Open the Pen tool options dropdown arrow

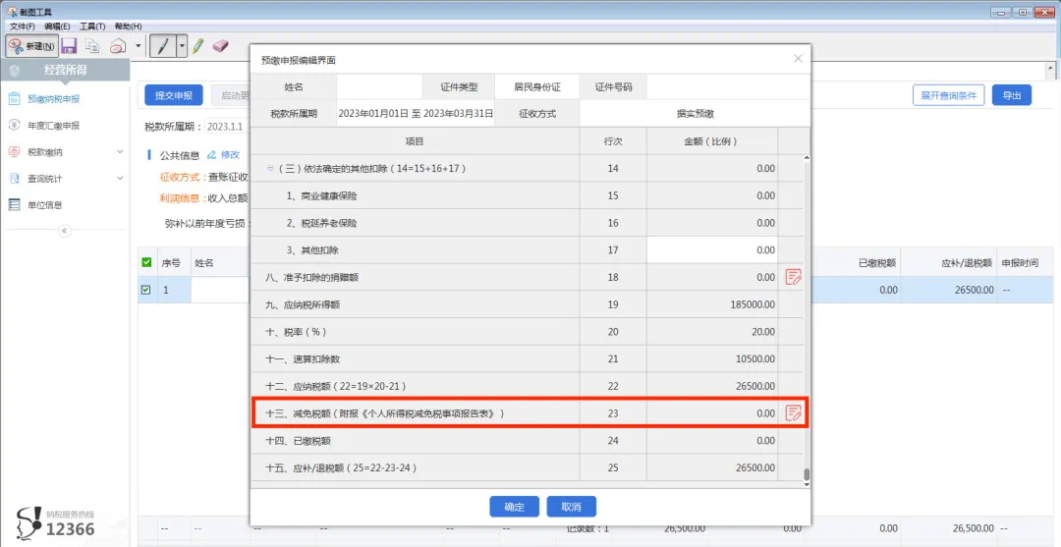(x=181, y=46)
